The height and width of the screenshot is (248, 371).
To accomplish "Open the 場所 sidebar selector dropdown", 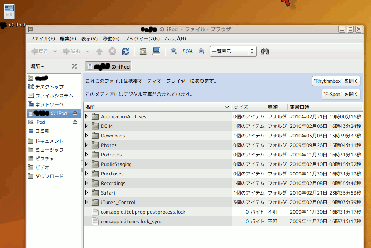I will click(37, 66).
